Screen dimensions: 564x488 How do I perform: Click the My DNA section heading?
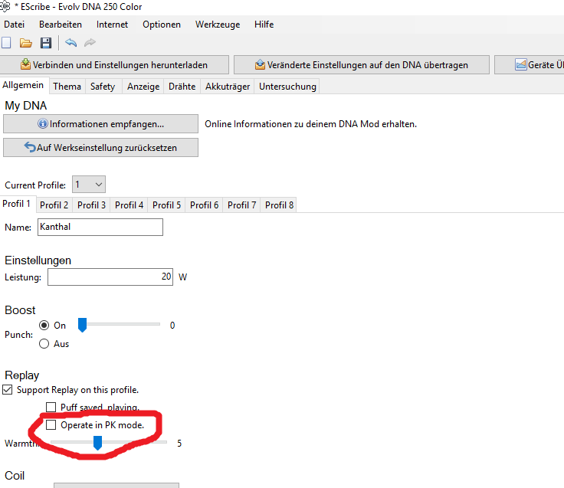pyautogui.click(x=26, y=106)
